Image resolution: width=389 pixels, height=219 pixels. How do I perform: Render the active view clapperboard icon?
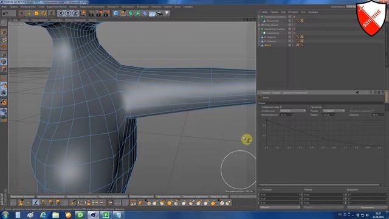coord(91,13)
